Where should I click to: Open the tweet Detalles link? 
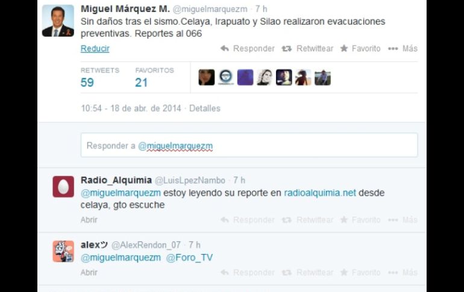(x=205, y=108)
